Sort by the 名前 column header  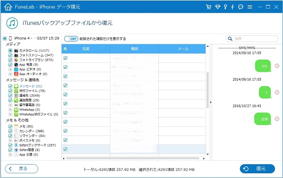tap(86, 49)
